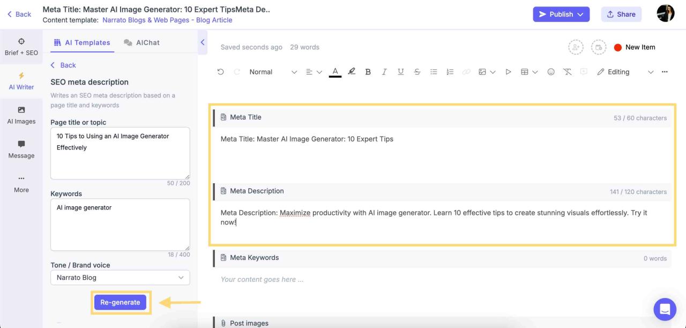Image resolution: width=686 pixels, height=328 pixels.
Task: Open the AI Images panel
Action: pyautogui.click(x=21, y=115)
